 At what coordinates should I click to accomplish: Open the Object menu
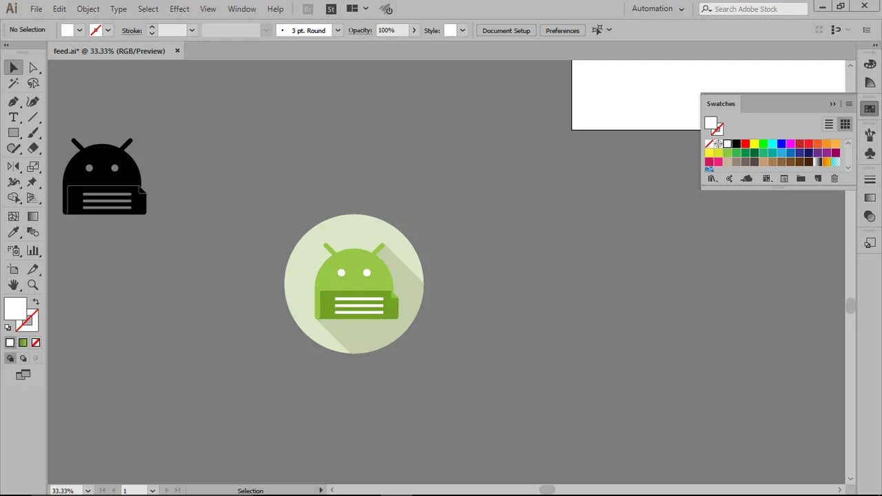coord(88,9)
